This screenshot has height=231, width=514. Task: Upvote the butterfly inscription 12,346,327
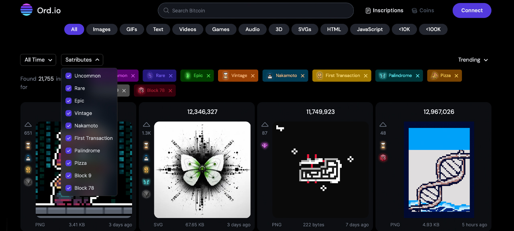pos(147,125)
